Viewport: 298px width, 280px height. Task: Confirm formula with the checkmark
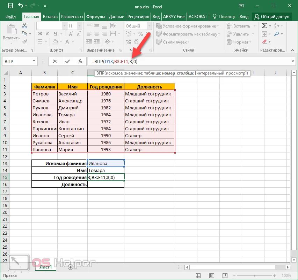tap(67, 61)
